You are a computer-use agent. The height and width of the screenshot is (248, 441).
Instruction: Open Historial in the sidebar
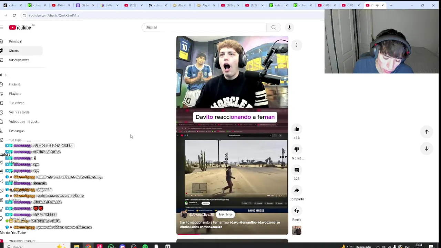tap(15, 84)
